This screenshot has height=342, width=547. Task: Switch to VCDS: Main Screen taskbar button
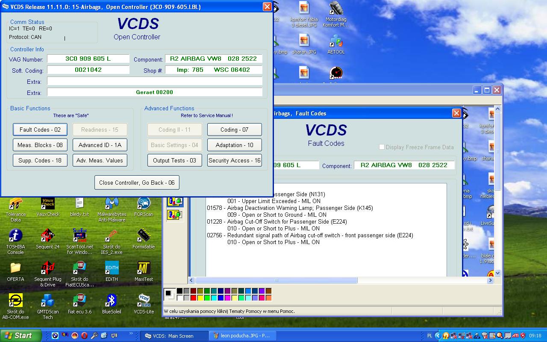174,336
